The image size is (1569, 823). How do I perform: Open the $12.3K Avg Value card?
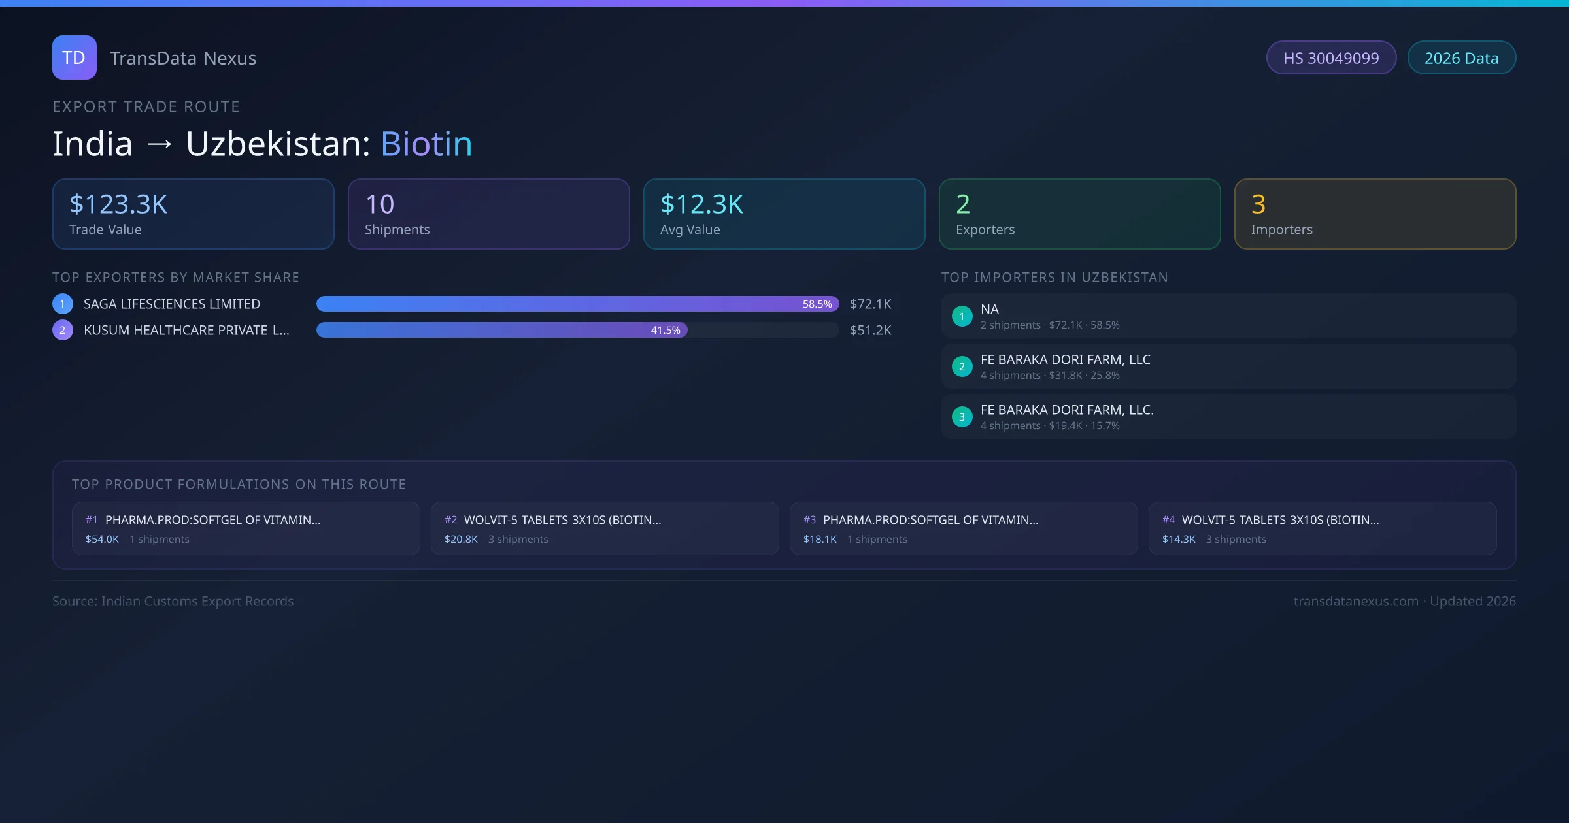point(784,214)
